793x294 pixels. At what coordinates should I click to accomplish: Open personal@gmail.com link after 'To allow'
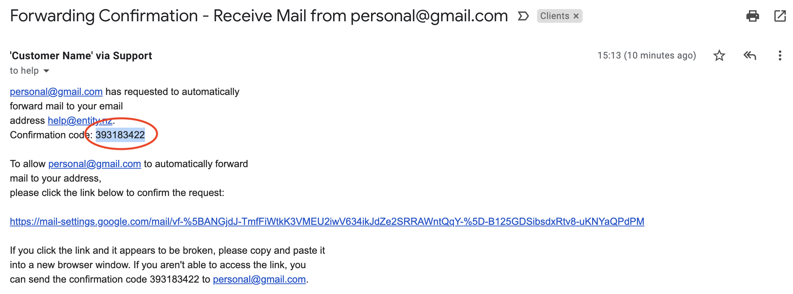(95, 164)
